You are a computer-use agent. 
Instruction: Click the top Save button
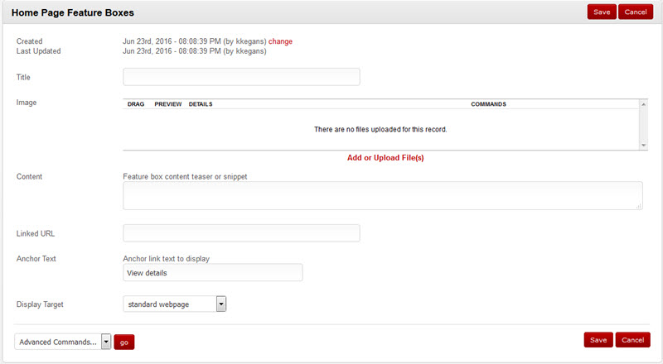[x=602, y=12]
